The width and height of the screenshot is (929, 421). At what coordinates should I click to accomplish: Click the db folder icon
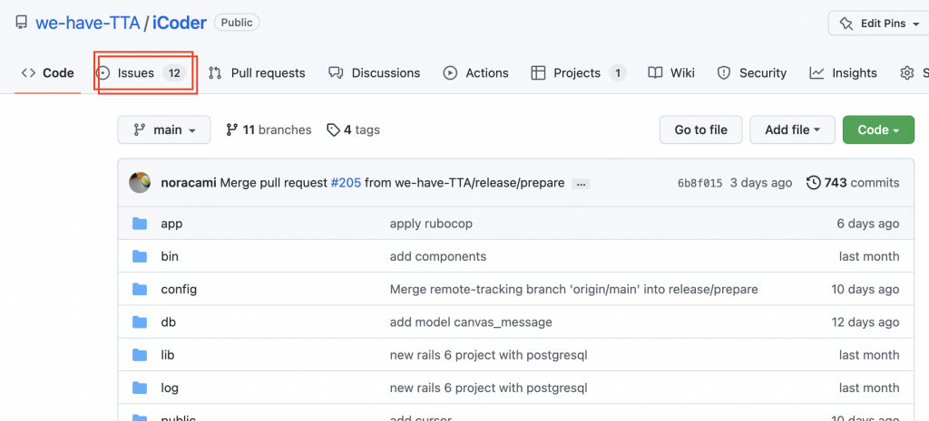click(140, 322)
